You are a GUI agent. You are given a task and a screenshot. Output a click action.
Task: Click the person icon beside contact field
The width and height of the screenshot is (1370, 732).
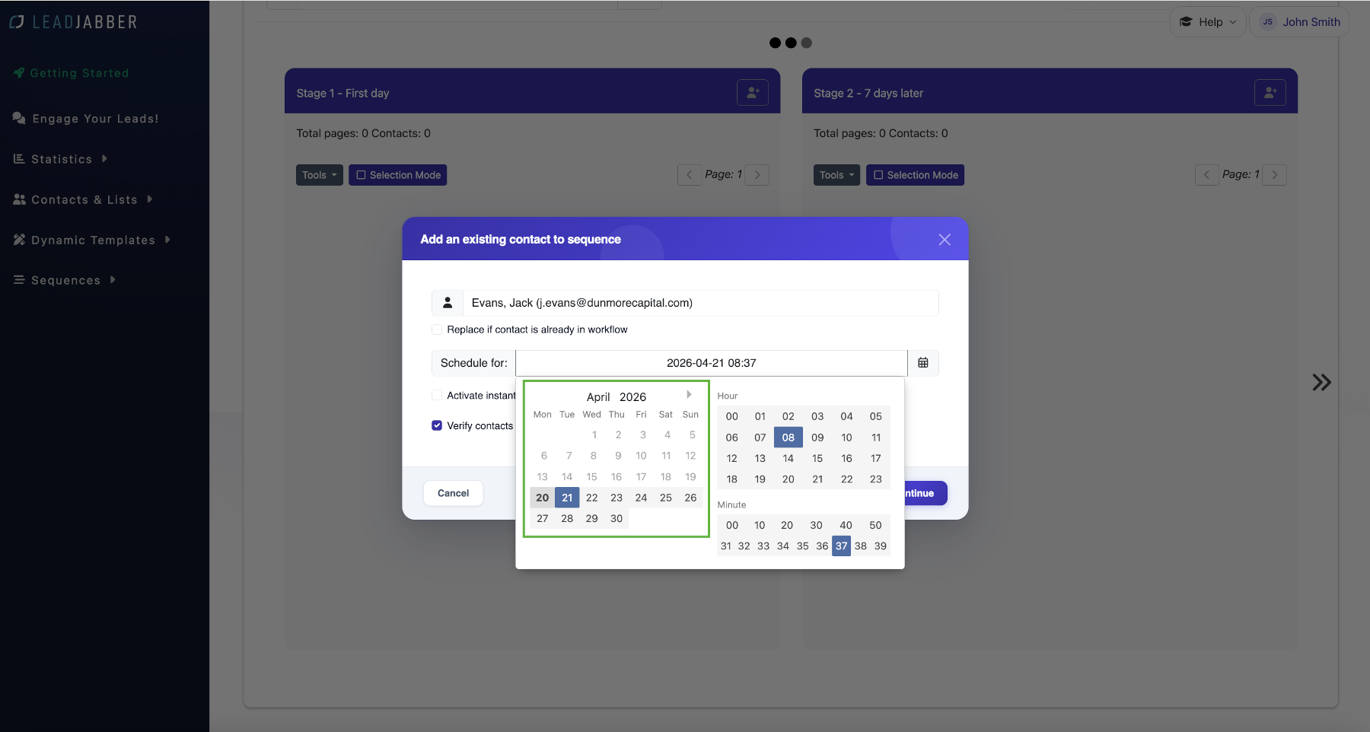pos(448,303)
